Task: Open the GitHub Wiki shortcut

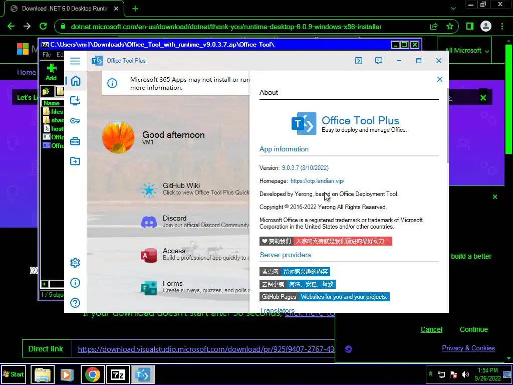Action: 195,189
